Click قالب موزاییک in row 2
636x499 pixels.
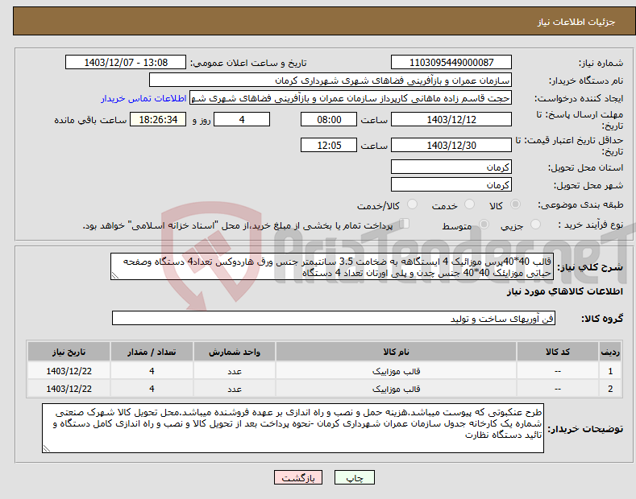[396, 389]
